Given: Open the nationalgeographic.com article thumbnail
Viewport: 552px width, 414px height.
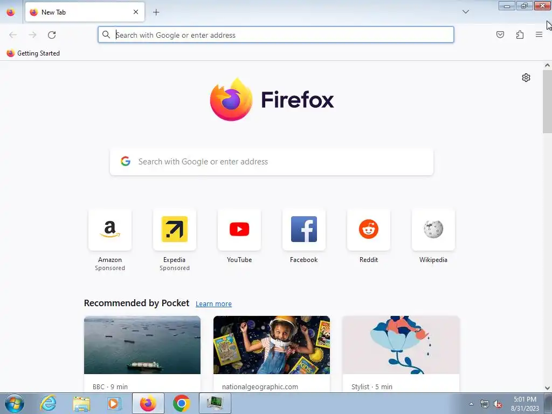Looking at the screenshot, I should tap(272, 344).
